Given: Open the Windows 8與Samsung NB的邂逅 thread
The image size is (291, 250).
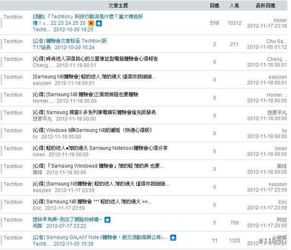Looking at the screenshot, I should pos(92,130).
